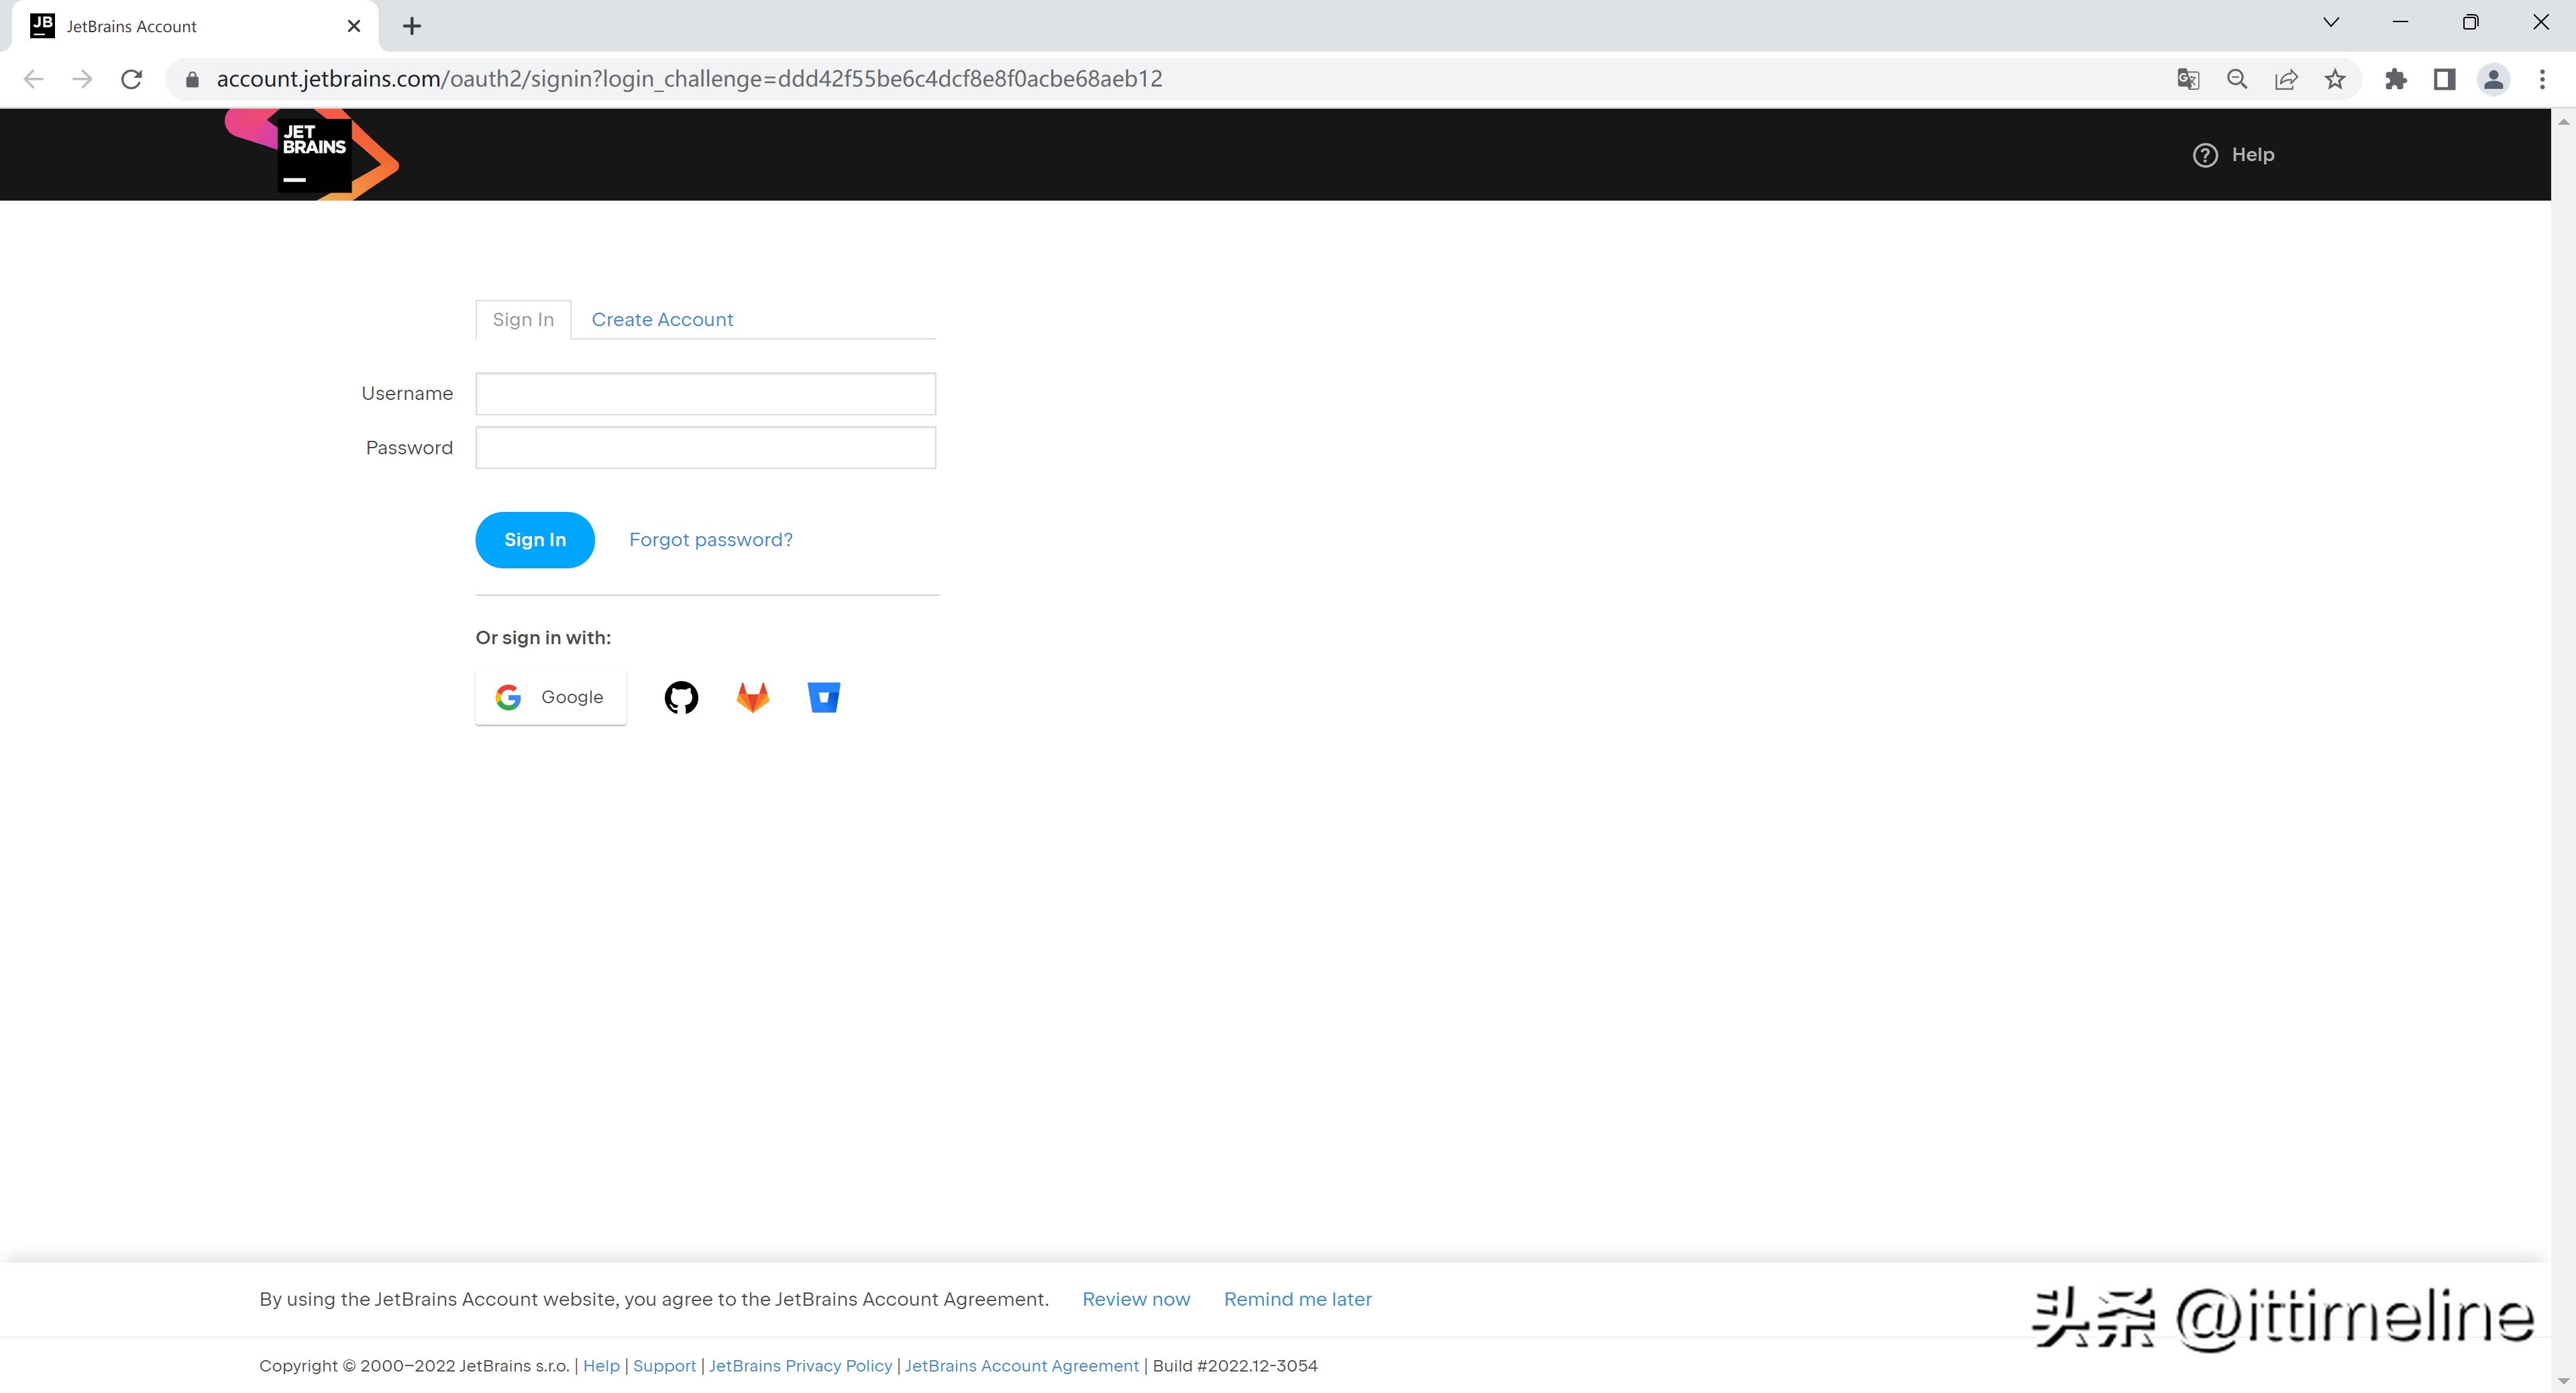2576x1393 pixels.
Task: Click into the Password field
Action: point(706,448)
